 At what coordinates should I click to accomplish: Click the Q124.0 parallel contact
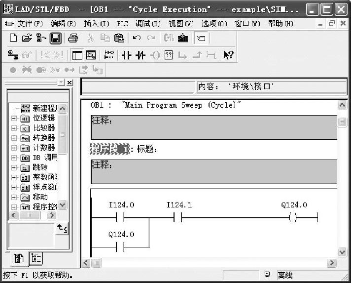pyautogui.click(x=120, y=247)
